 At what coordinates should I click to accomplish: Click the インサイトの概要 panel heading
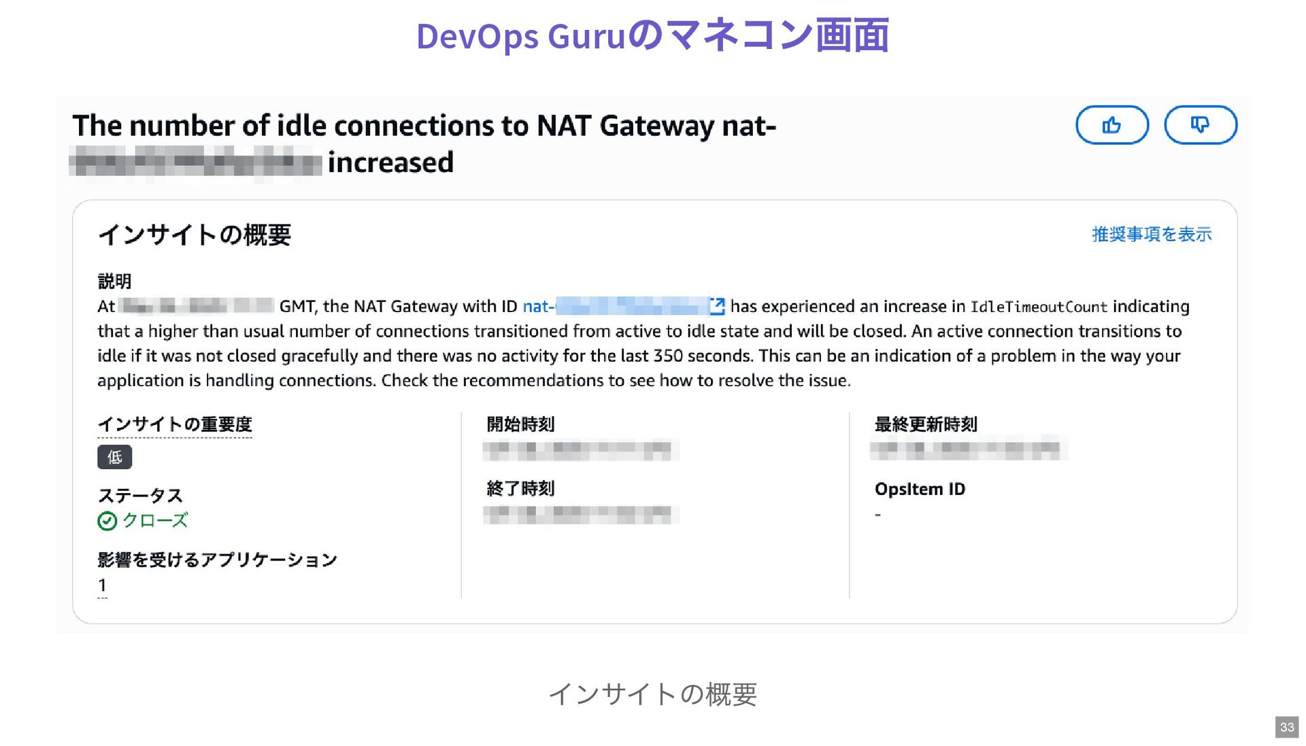click(x=195, y=235)
